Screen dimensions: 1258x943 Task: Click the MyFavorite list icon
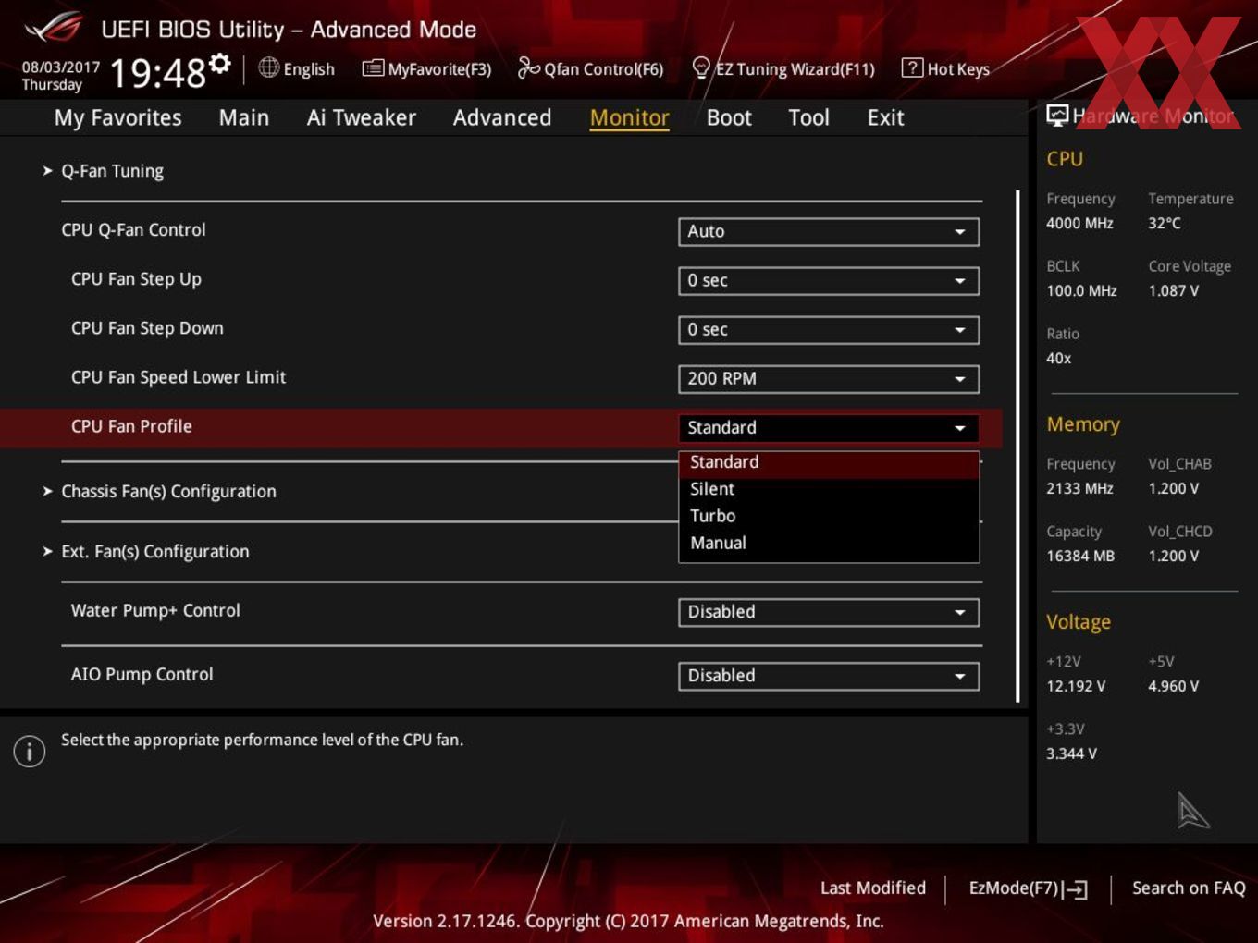coord(373,68)
